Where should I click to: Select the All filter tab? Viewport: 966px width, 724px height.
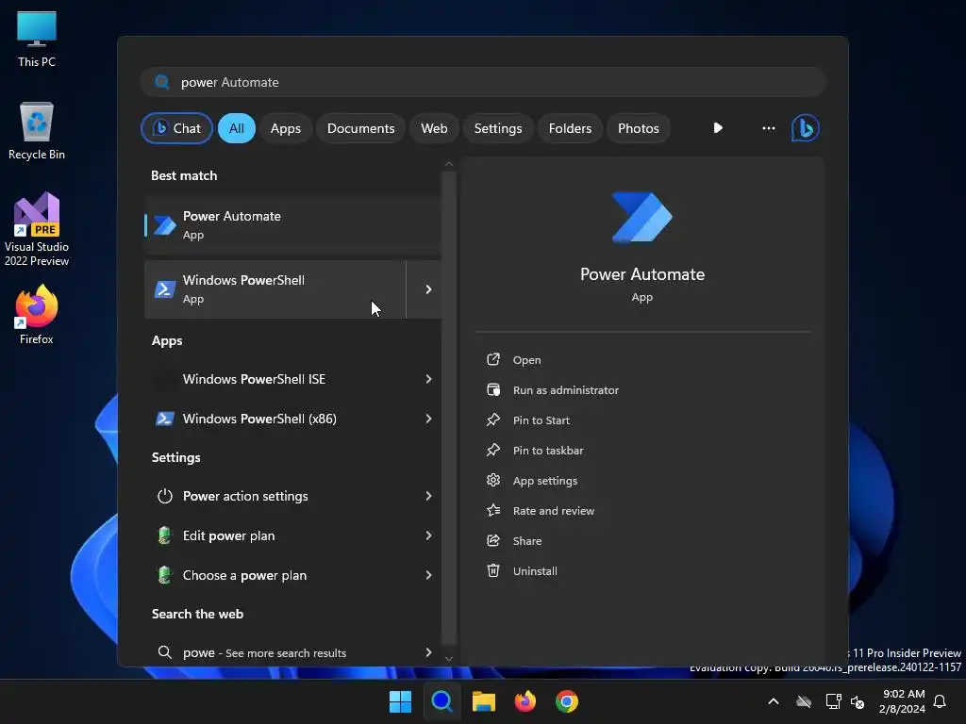237,128
